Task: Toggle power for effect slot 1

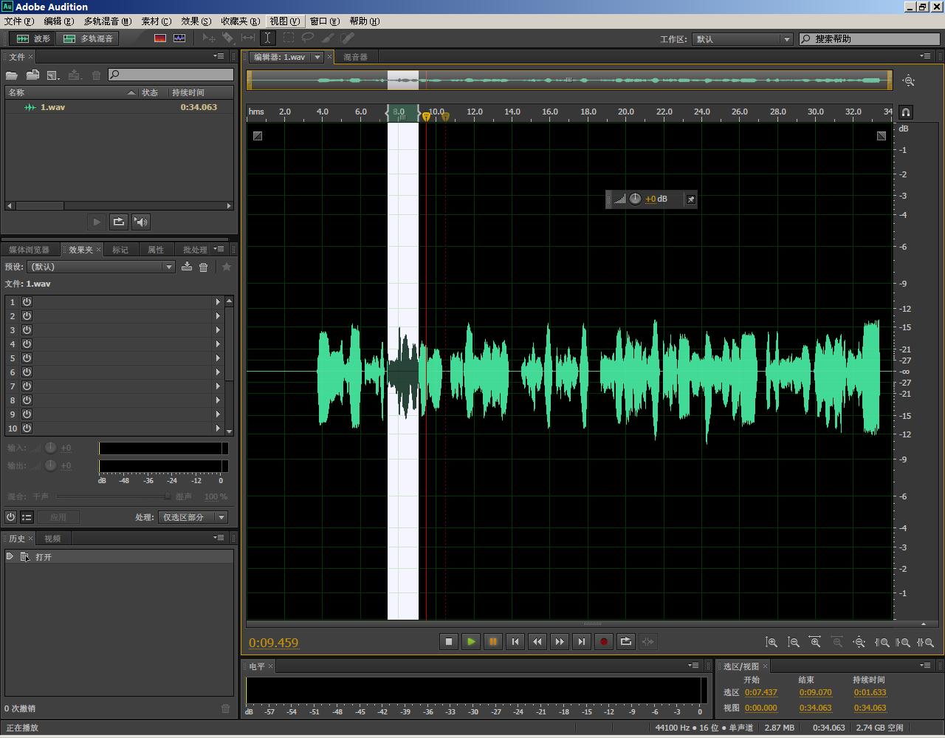Action: 27,301
